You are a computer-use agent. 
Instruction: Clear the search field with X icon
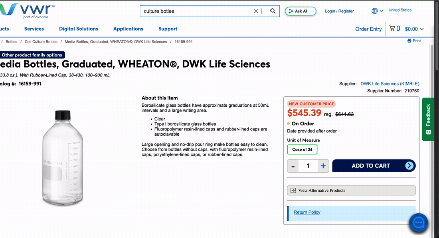[256, 11]
